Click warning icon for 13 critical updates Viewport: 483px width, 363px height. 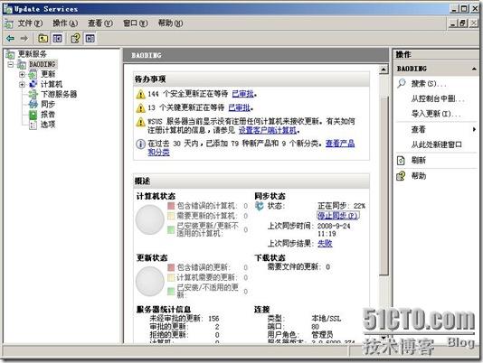click(140, 108)
